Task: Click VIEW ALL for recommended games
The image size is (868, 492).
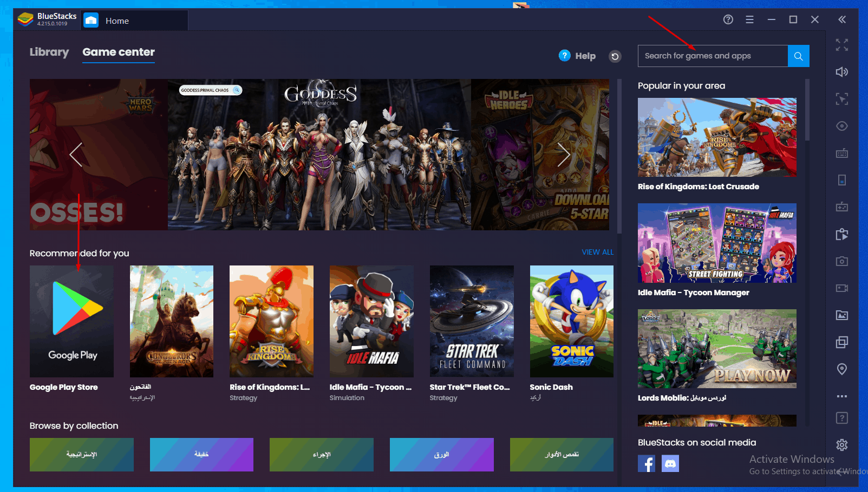Action: tap(598, 252)
